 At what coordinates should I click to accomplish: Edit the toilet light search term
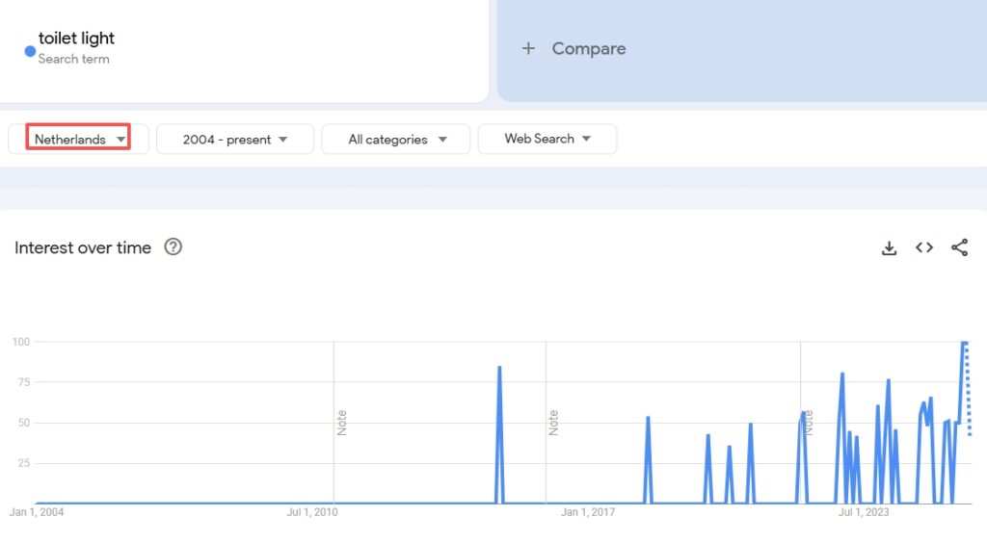click(76, 39)
